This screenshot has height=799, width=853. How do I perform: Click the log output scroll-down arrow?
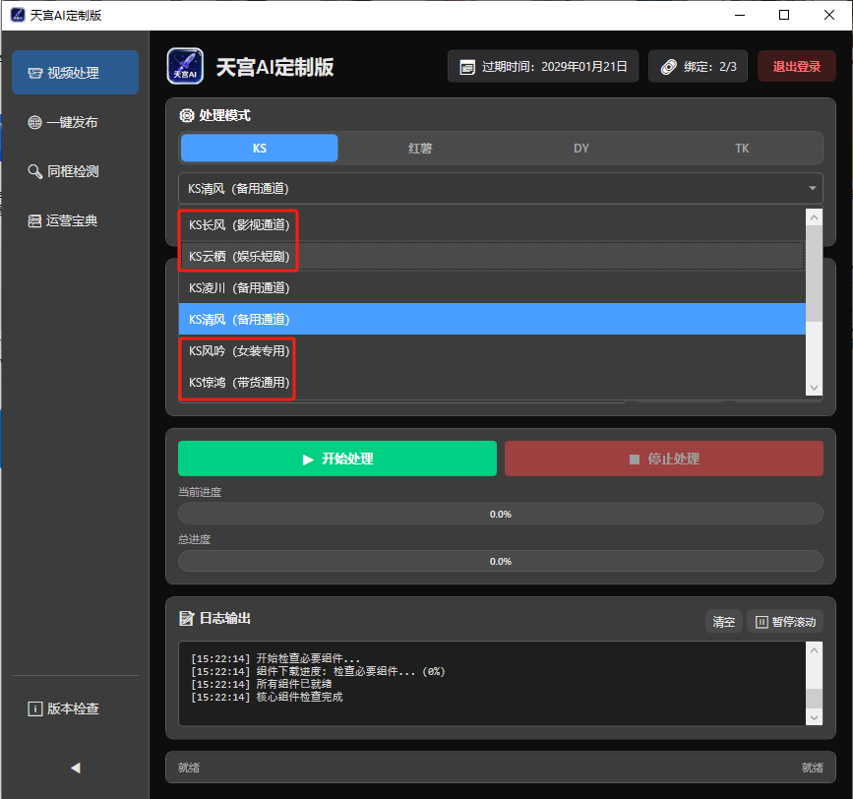pos(814,717)
